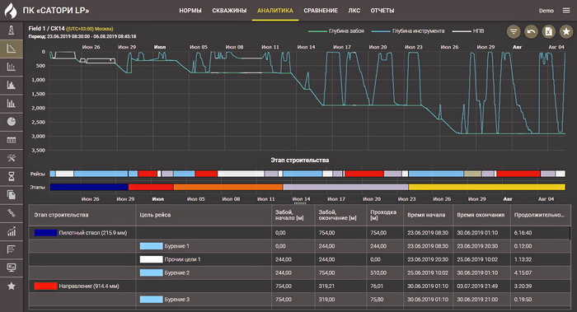Viewport: 577px width, 312px height.
Task: Open the favorites star in the sidebar
Action: coord(12,286)
